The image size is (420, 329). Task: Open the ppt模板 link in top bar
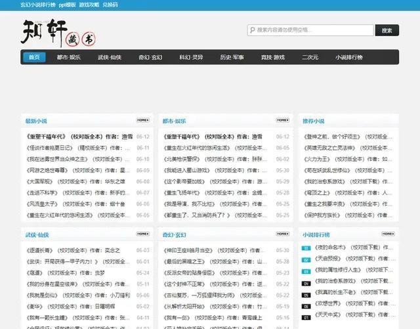pyautogui.click(x=67, y=4)
